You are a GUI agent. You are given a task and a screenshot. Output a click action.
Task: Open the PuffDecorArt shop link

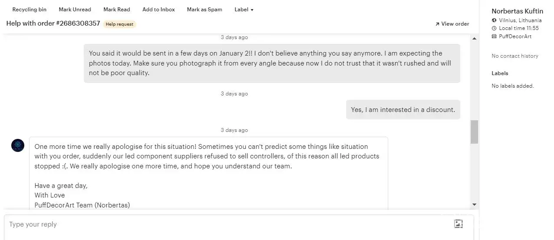pyautogui.click(x=515, y=36)
